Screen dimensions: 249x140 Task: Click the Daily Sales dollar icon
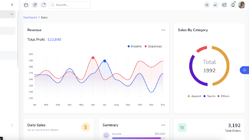click(86, 127)
